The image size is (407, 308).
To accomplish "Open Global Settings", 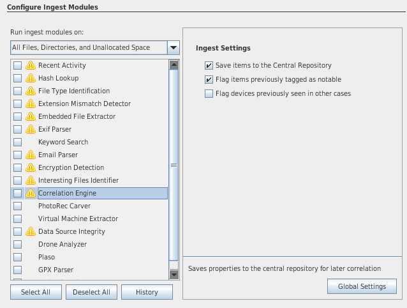I will (362, 286).
